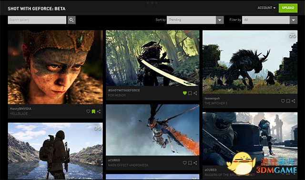The image size is (305, 180).
Task: Open the soldier by the river screenshot
Action: (55, 151)
